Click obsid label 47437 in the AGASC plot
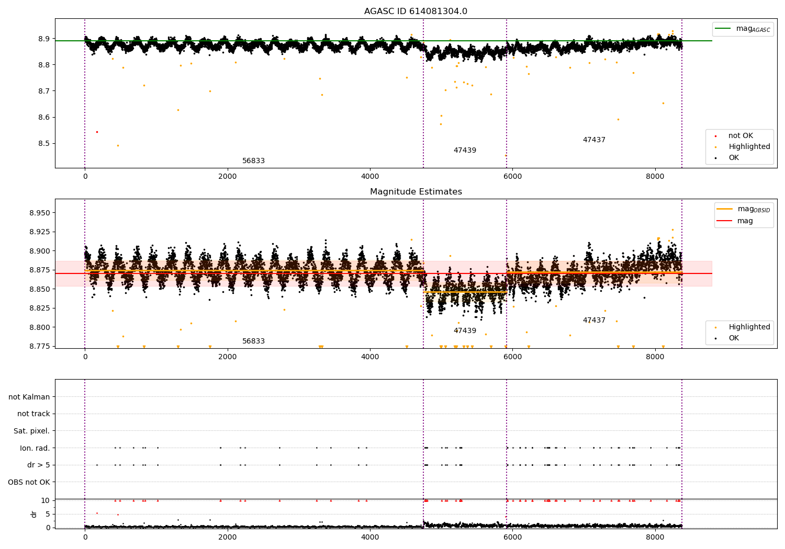Image resolution: width=785 pixels, height=549 pixels. (594, 140)
